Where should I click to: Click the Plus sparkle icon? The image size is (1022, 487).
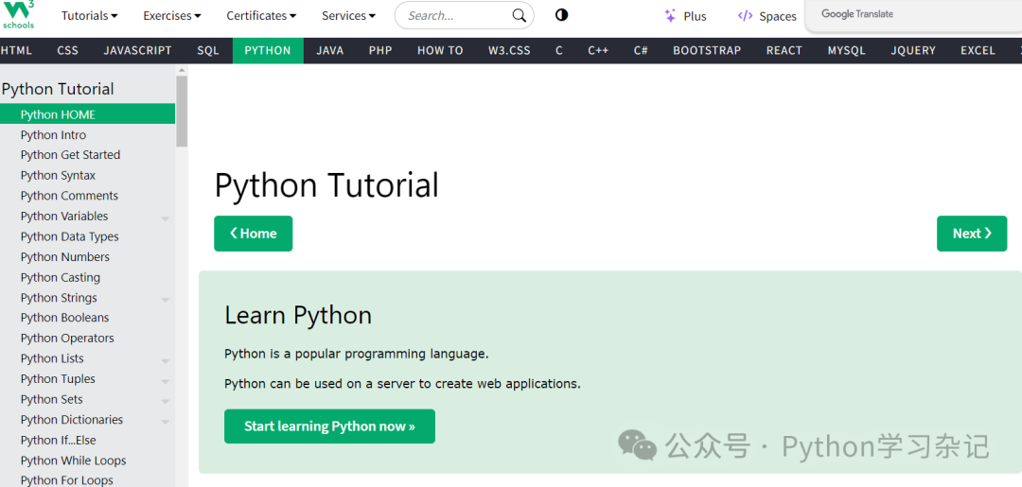tap(670, 16)
